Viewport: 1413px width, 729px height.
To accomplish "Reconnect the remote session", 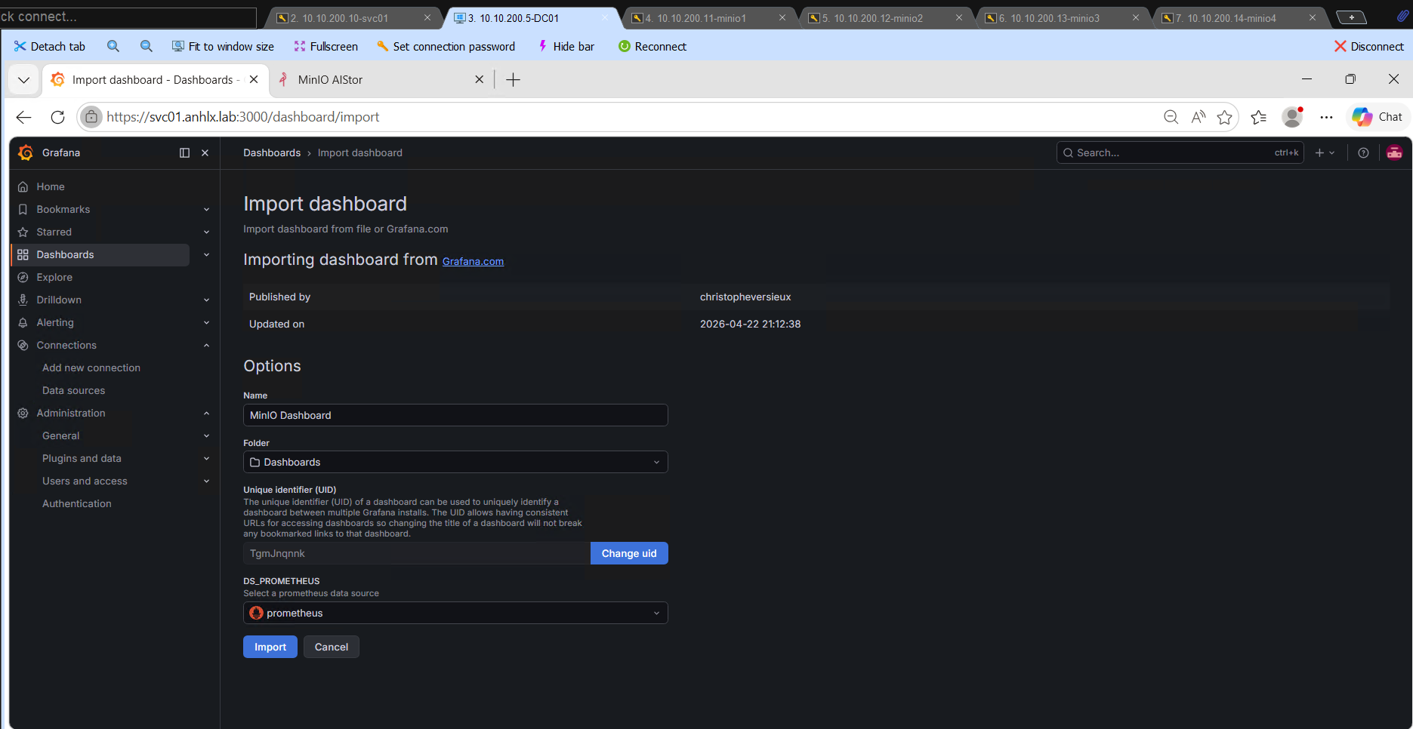I will 653,46.
